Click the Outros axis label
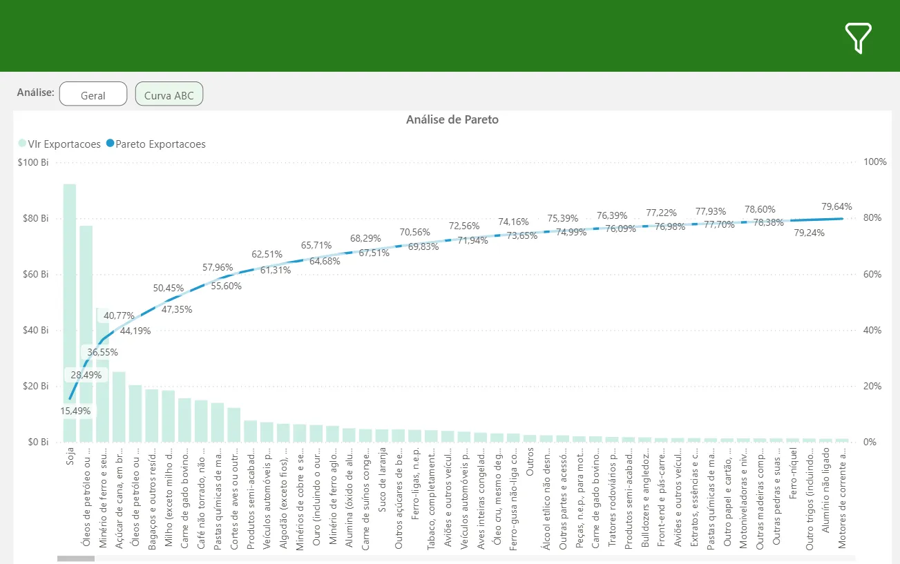This screenshot has height=564, width=900. [x=530, y=463]
